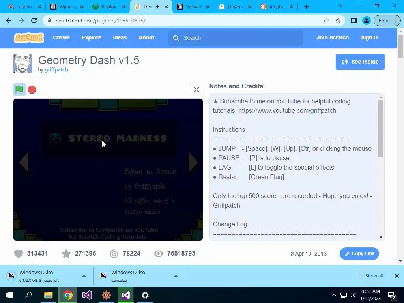Select the next level with the right arrow
Screen dimensions: 404x303
(x=193, y=162)
